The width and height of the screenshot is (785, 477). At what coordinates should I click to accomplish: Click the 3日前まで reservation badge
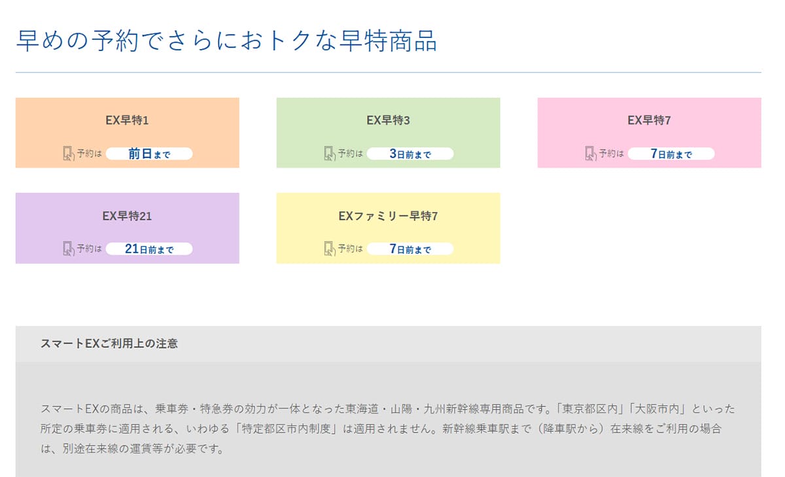click(x=410, y=154)
